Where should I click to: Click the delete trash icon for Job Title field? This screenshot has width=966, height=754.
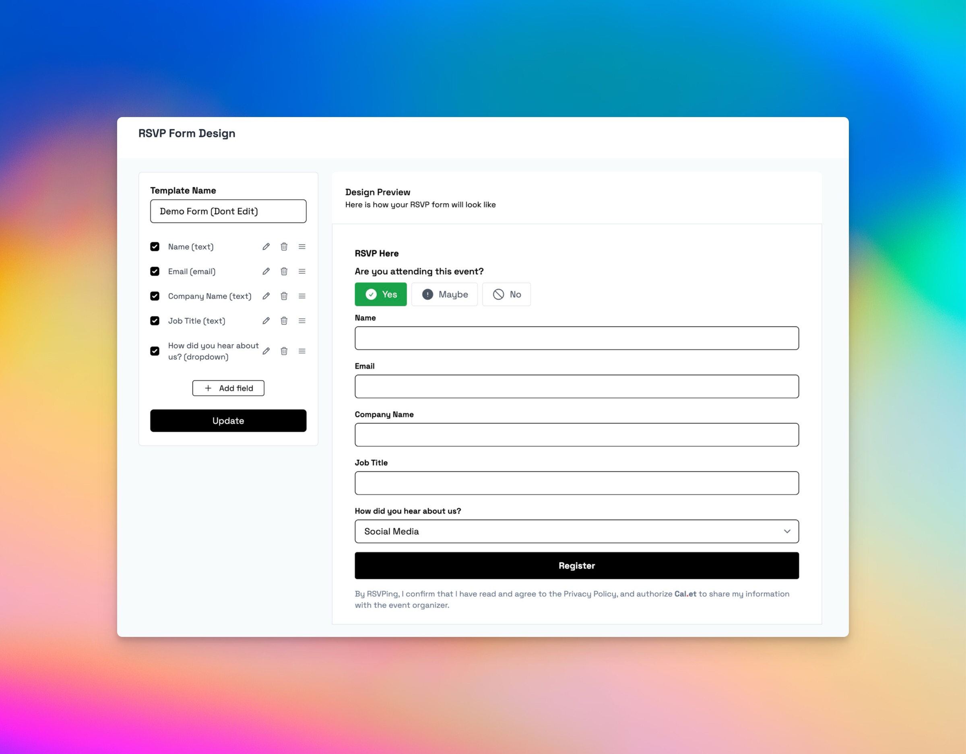pyautogui.click(x=285, y=321)
